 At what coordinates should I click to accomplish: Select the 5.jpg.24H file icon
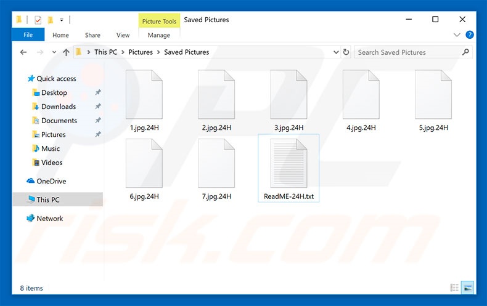[433, 94]
